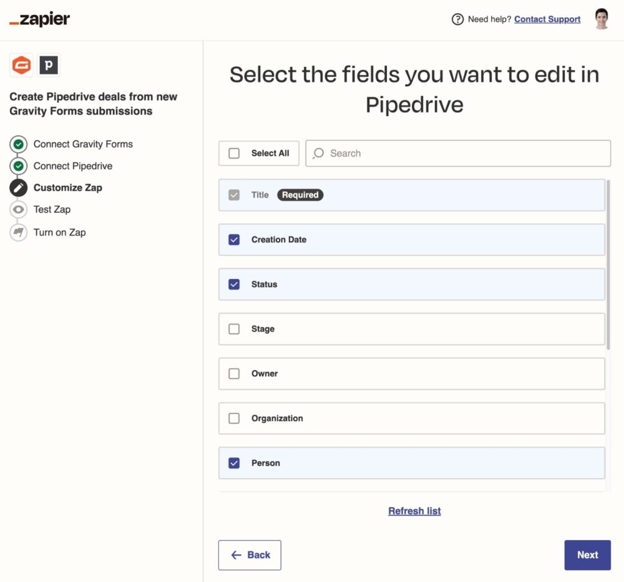Enable the Select All checkbox
624x582 pixels.
234,153
